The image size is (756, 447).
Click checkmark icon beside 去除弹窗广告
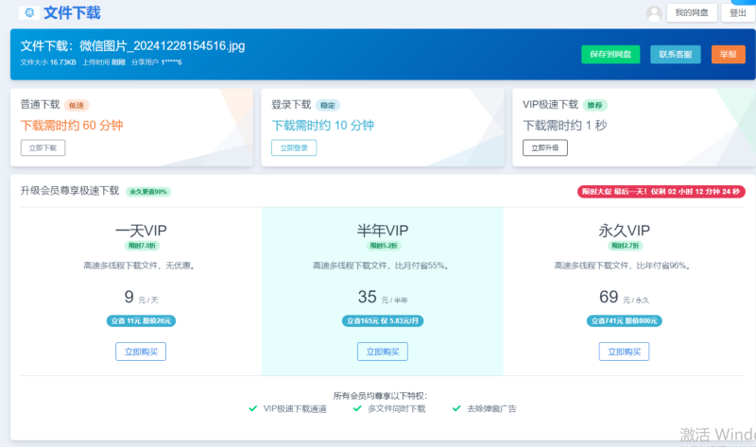tap(456, 408)
